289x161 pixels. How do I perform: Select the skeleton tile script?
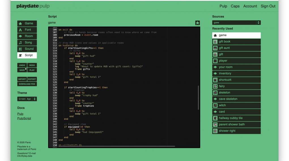[236, 93]
